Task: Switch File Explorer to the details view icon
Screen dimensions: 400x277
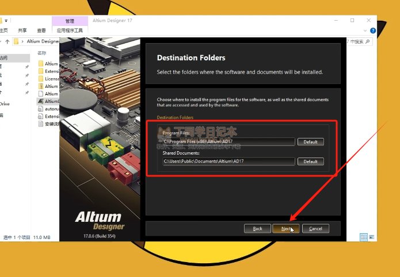Action: 364,237
